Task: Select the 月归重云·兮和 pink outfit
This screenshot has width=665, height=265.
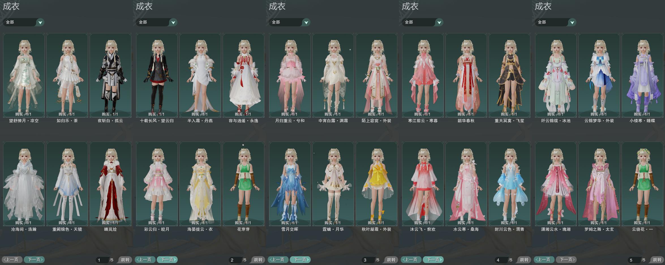Action: (290, 75)
